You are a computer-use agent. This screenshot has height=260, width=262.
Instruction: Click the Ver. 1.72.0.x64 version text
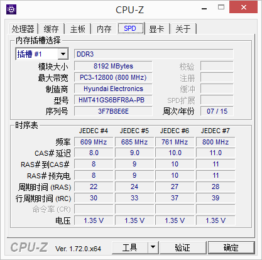pos(78,249)
